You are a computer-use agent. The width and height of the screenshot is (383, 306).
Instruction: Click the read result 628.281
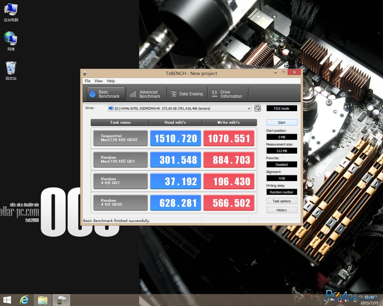[x=176, y=203]
